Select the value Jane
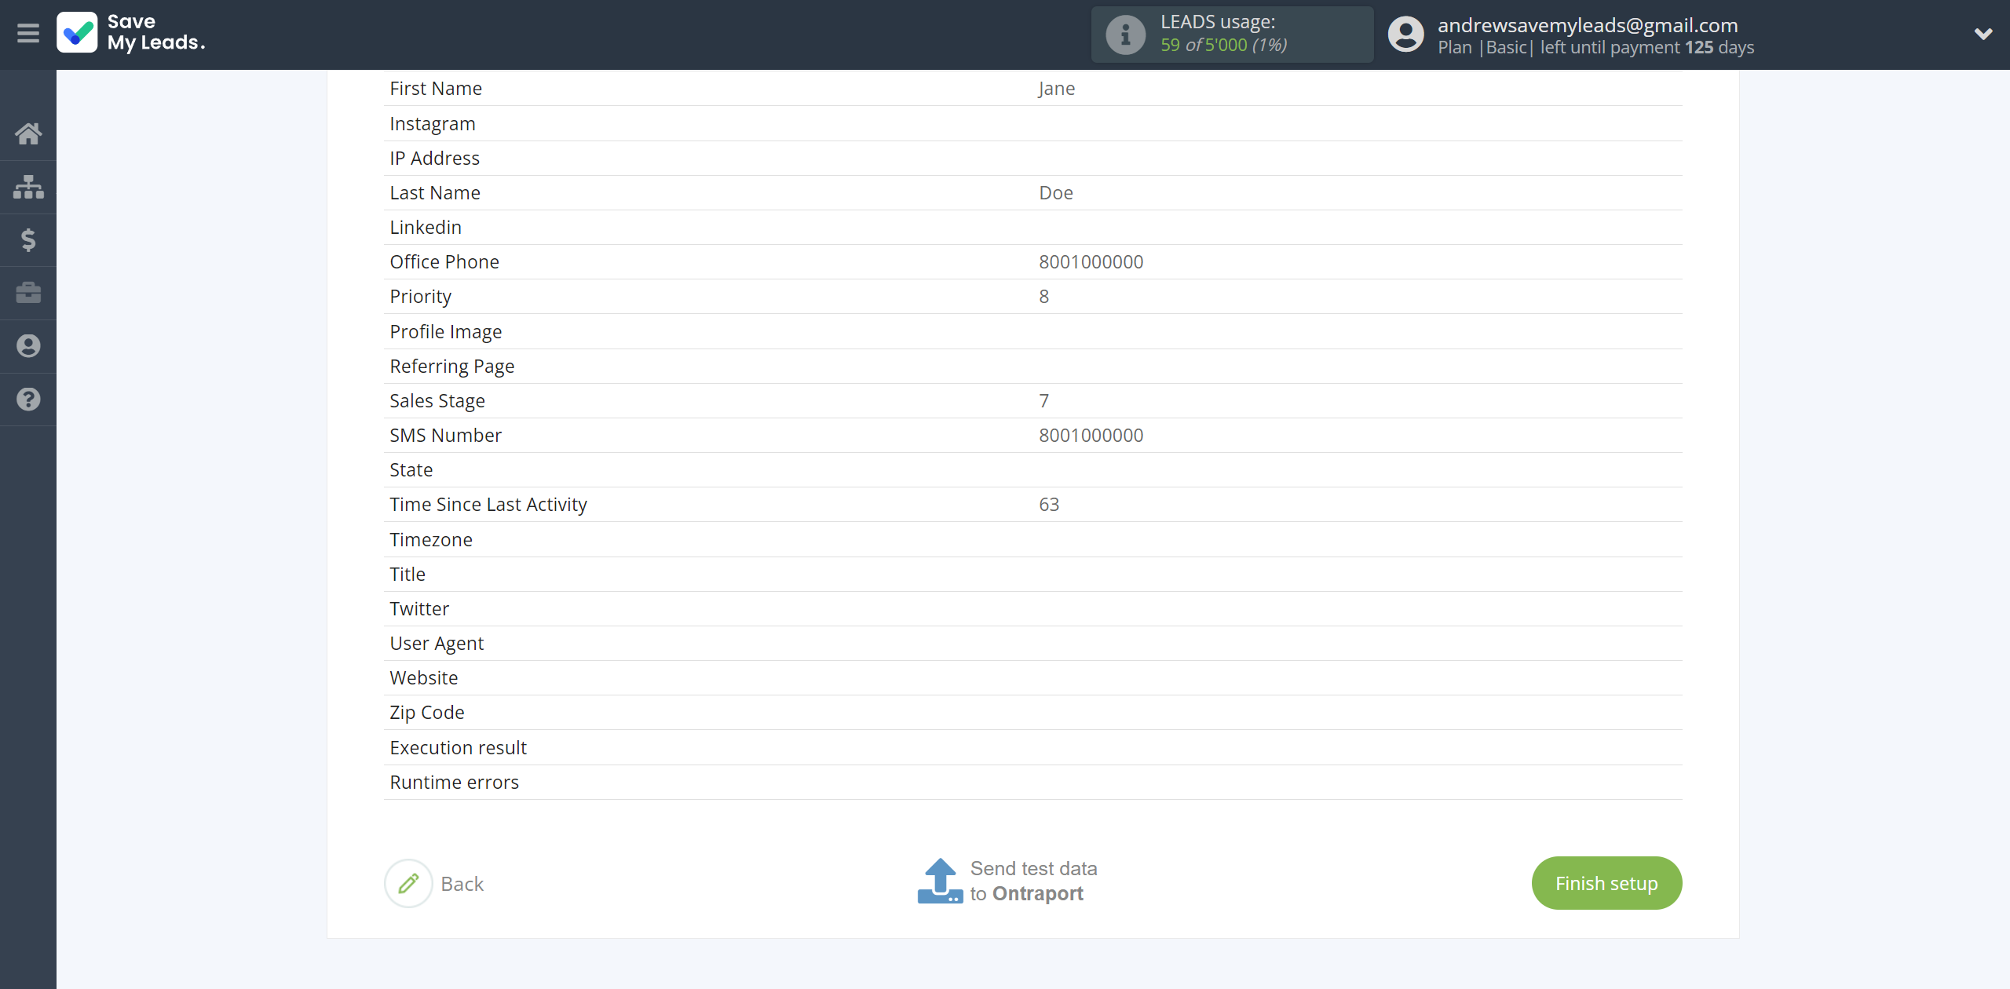This screenshot has height=989, width=2010. (x=1057, y=89)
